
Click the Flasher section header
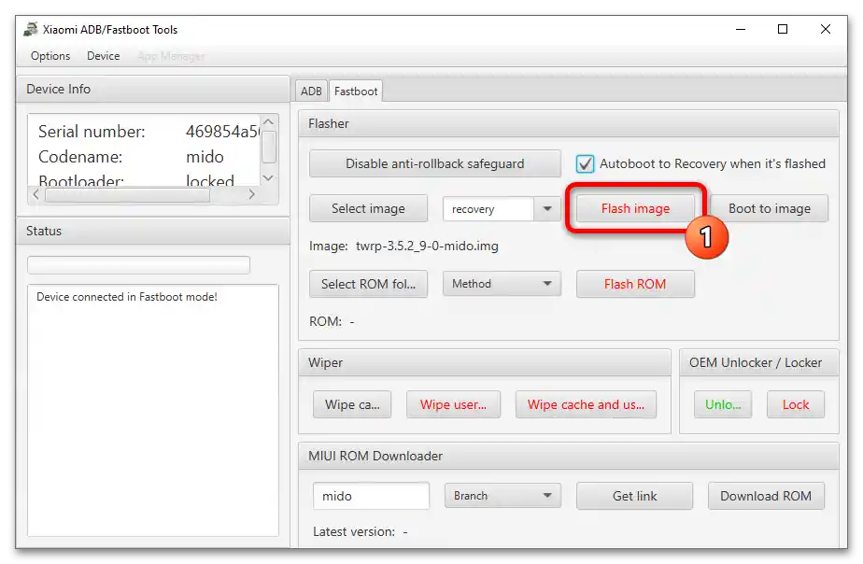coord(569,124)
